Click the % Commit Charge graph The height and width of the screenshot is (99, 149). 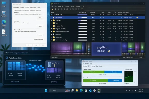(129, 77)
